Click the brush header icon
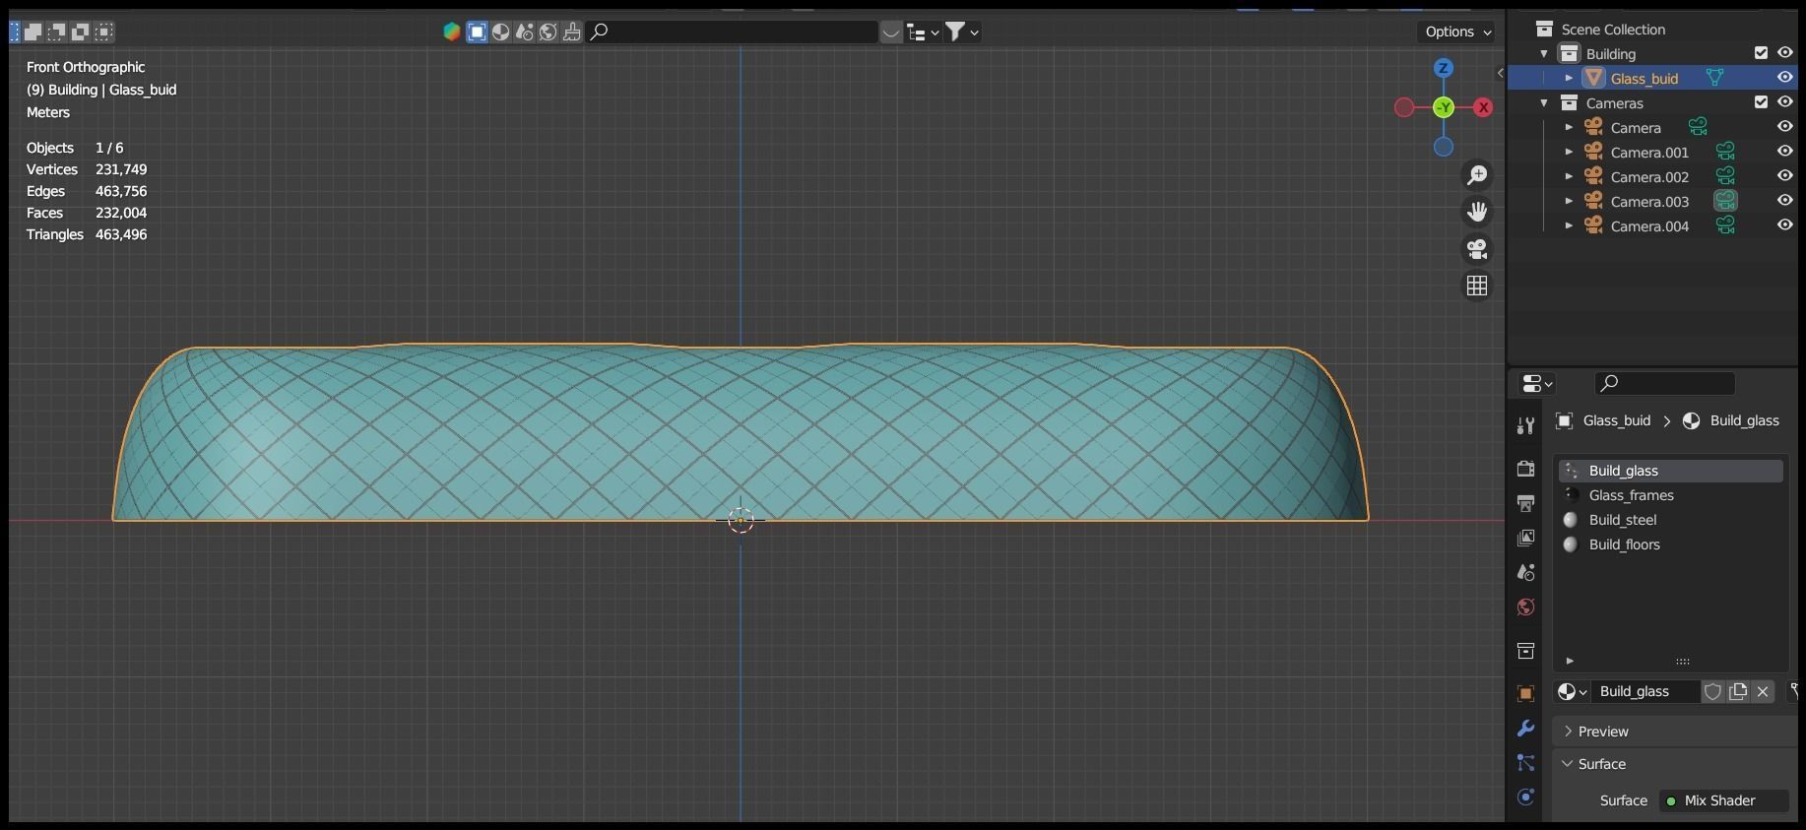This screenshot has height=830, width=1806. click(x=572, y=32)
